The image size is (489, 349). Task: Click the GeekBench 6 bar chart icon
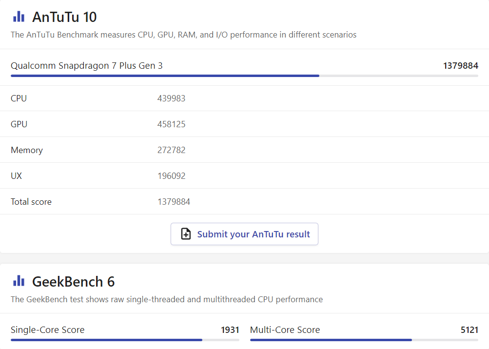click(x=19, y=281)
